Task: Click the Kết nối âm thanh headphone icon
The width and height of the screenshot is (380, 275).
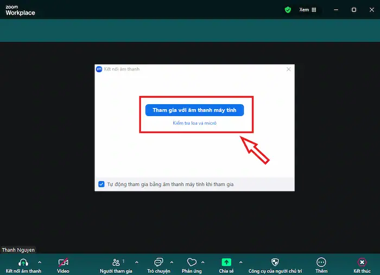Action: [23, 262]
